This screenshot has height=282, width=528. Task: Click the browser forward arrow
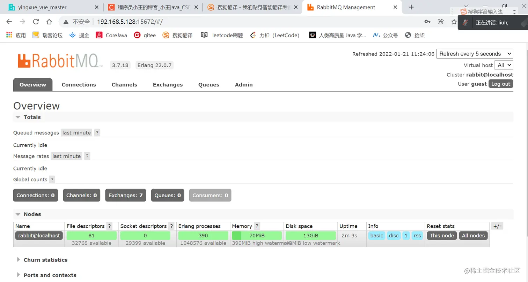point(22,22)
